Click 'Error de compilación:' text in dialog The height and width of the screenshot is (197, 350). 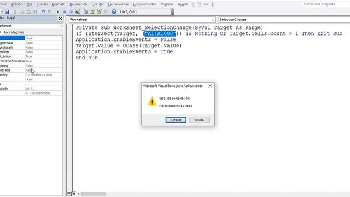click(x=174, y=99)
